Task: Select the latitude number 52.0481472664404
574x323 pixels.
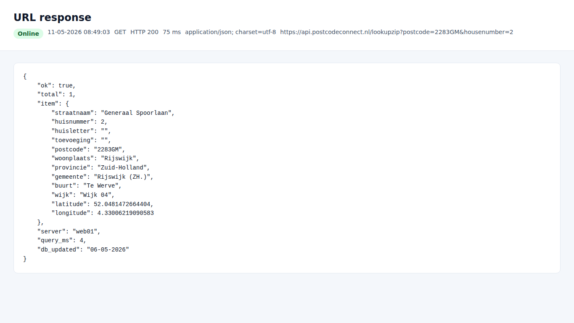Action: tap(122, 204)
